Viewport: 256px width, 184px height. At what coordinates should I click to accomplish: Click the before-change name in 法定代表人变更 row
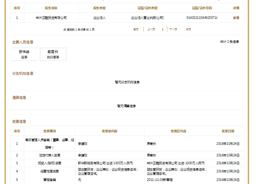83,155
